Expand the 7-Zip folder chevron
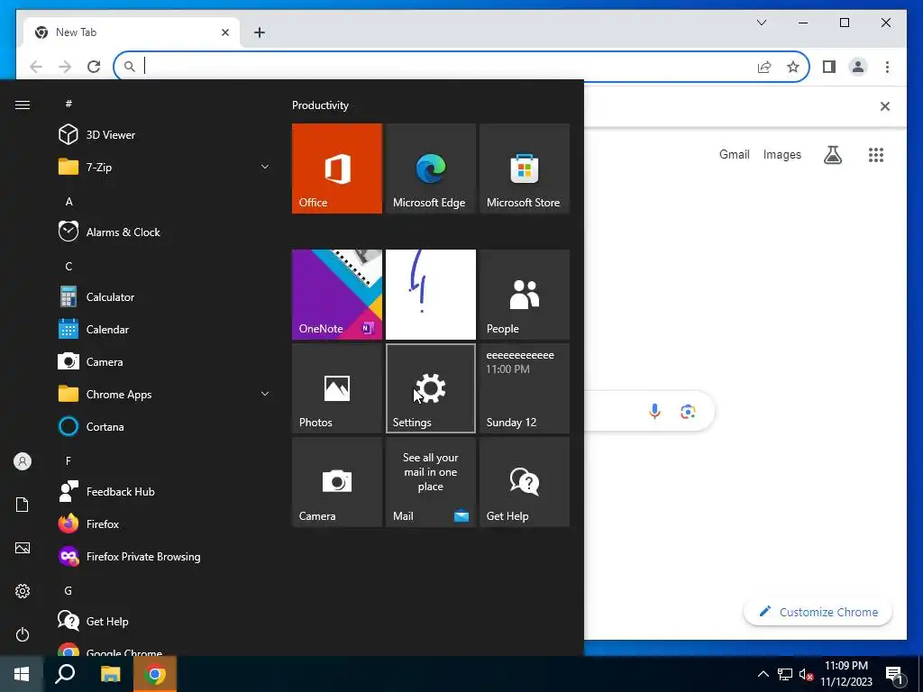This screenshot has height=692, width=923. pyautogui.click(x=265, y=167)
